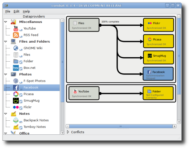Click the Facebook icon on the canvas
This screenshot has width=190, height=149.
point(149,72)
